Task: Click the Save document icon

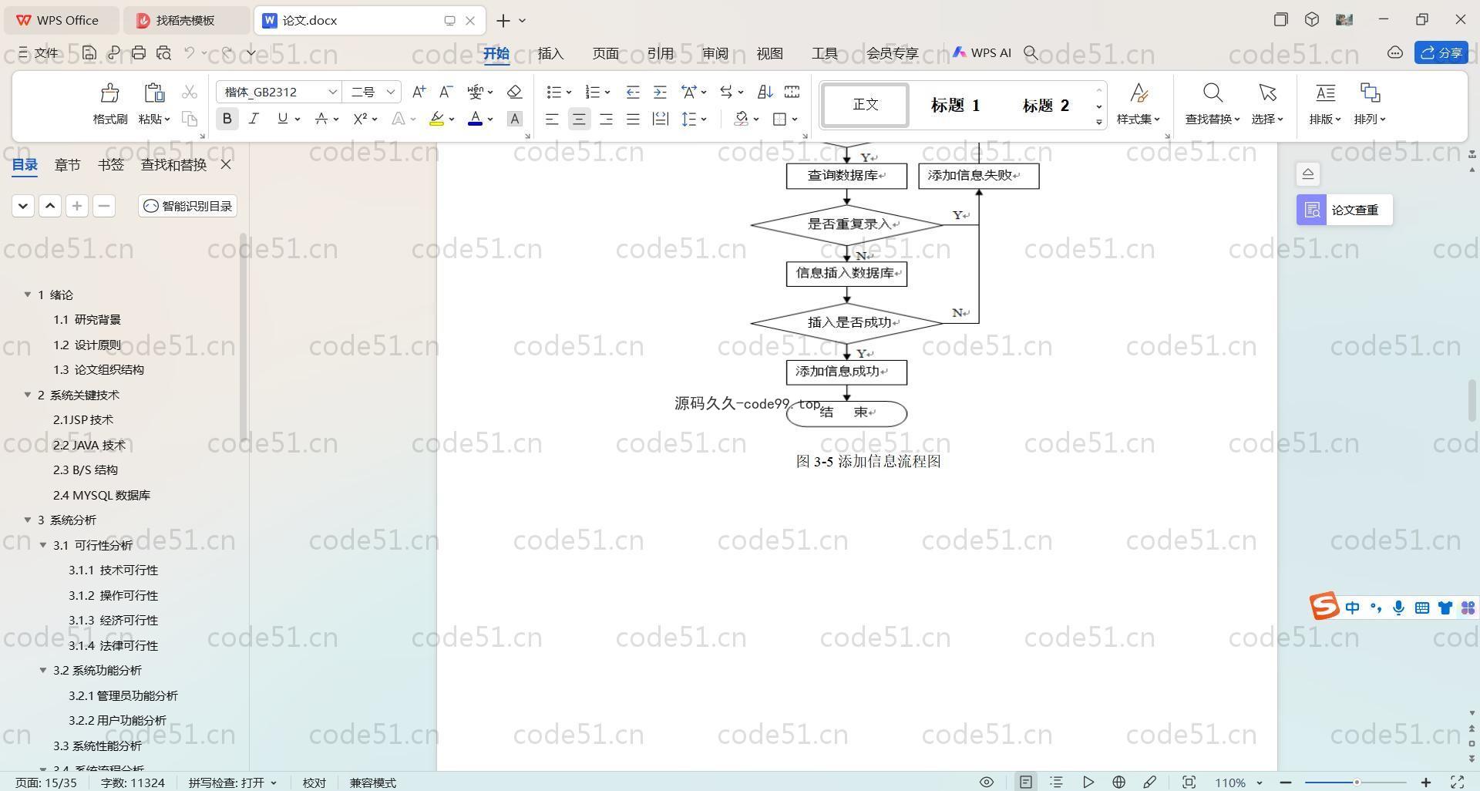Action: [x=89, y=52]
